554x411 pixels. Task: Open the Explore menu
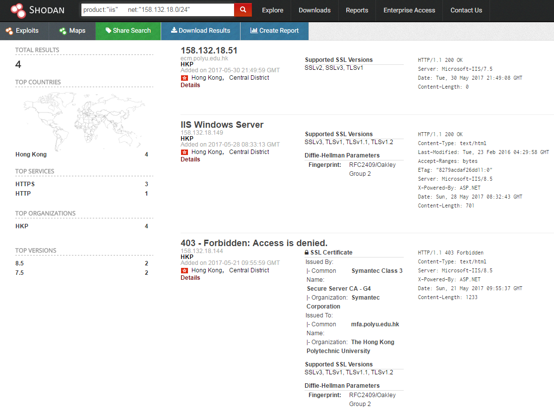272,10
